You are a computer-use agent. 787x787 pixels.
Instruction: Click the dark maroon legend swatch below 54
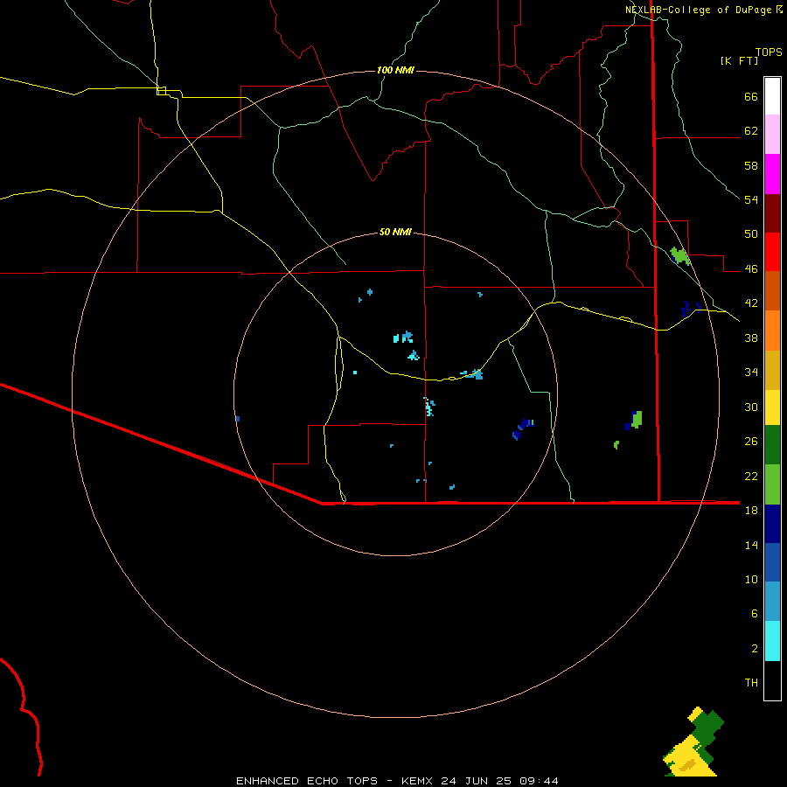pos(772,213)
